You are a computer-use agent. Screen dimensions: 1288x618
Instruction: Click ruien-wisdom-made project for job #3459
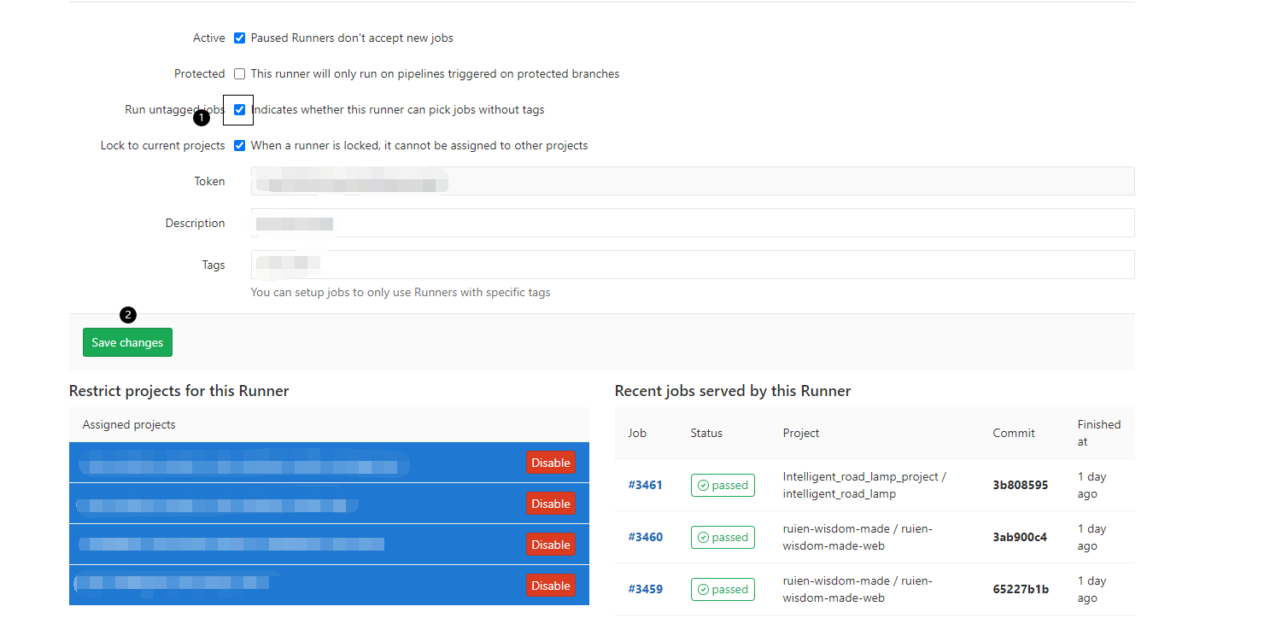click(858, 589)
